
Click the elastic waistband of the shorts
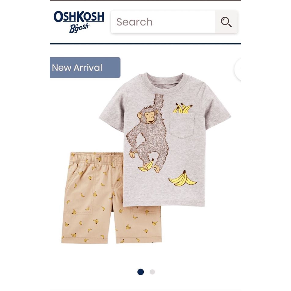pos(97,158)
